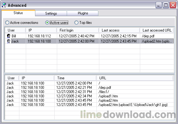
Task: Select log entry uploading E:\Upload\Jack\gh1.jpg
Action: point(89,105)
